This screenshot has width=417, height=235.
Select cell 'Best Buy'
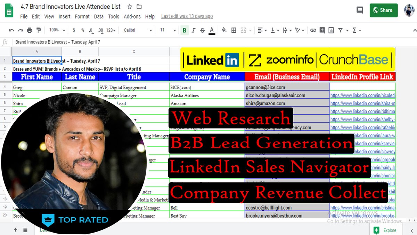point(207,216)
